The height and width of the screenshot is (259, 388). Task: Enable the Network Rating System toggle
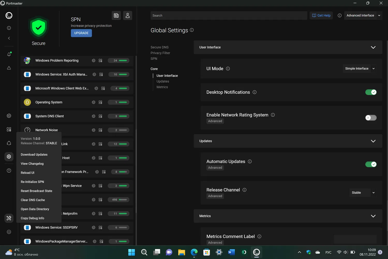tap(371, 118)
